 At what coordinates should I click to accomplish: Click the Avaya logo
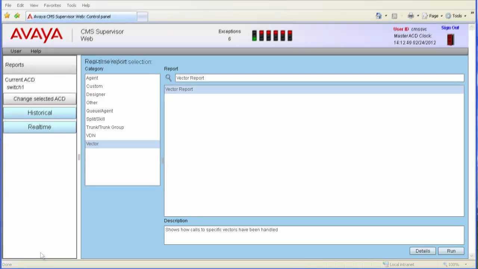pyautogui.click(x=37, y=35)
